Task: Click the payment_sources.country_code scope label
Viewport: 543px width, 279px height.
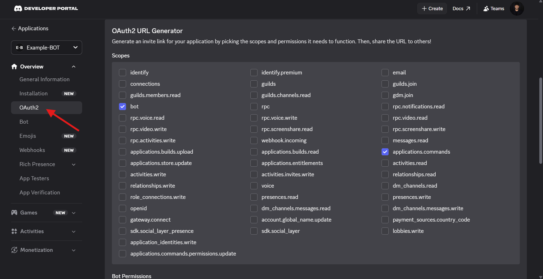Action: pos(431,220)
